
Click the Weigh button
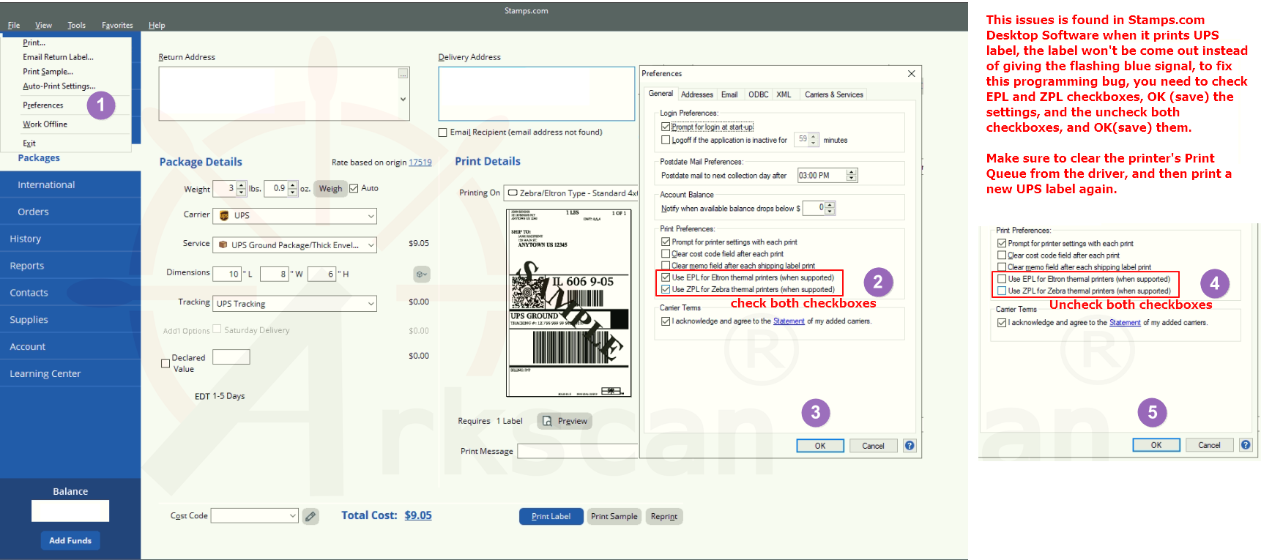pos(330,189)
